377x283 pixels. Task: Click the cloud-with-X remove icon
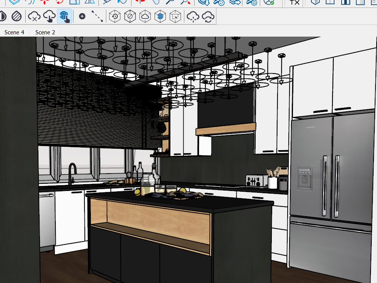[x=34, y=17]
